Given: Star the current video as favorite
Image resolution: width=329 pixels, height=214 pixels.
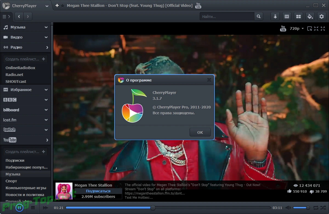Looking at the screenshot, I should [x=63, y=5].
